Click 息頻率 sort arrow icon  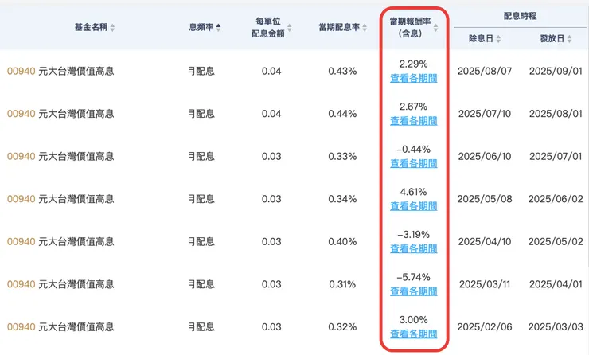point(218,27)
